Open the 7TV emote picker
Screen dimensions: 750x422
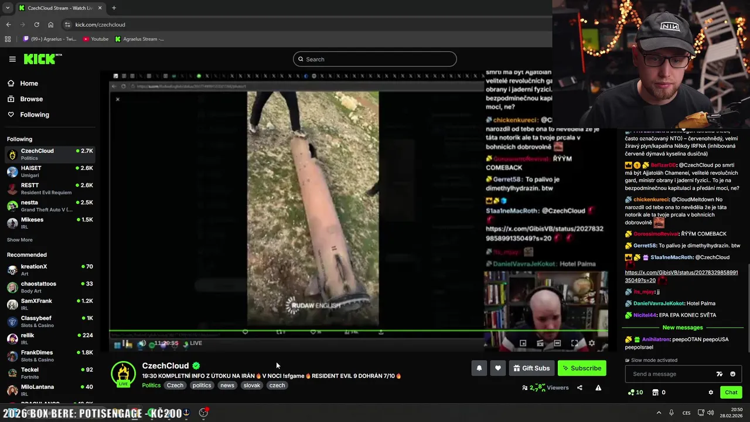[720, 374]
